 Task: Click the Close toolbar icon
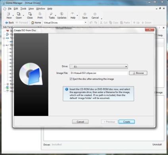[30, 15]
